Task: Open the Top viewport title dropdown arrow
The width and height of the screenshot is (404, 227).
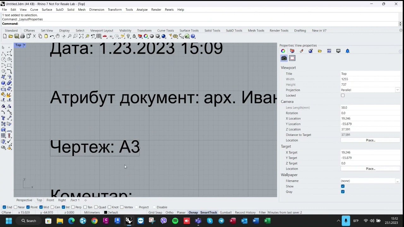Action: click(24, 45)
